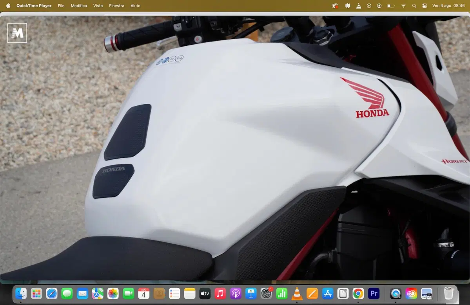Open Spotlight search
Screen dimensions: 470x305
pos(414,6)
